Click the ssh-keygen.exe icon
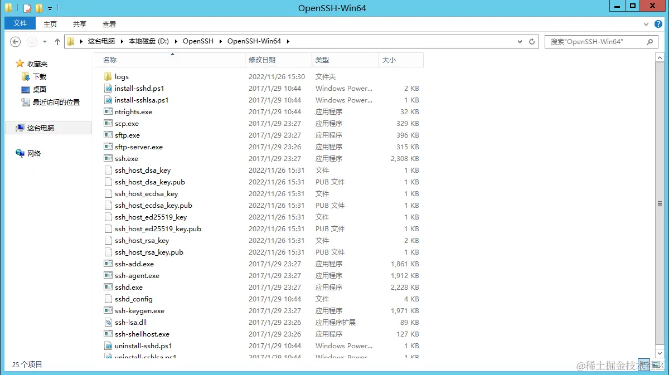The image size is (669, 375). (108, 311)
